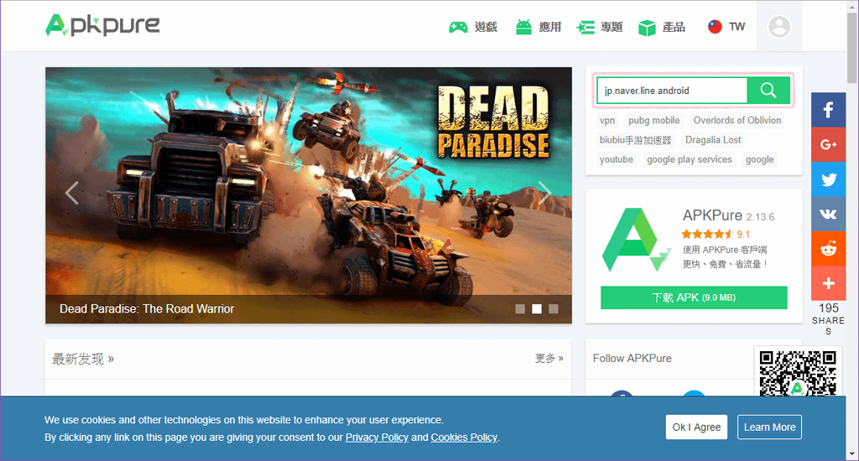Click the 9.1 star rating
The height and width of the screenshot is (461, 859).
716,235
